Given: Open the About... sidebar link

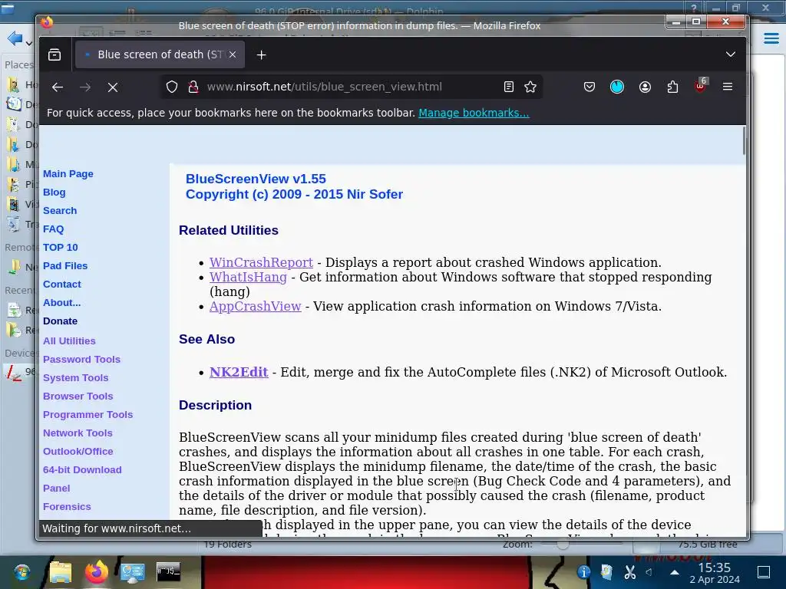Looking at the screenshot, I should [61, 302].
